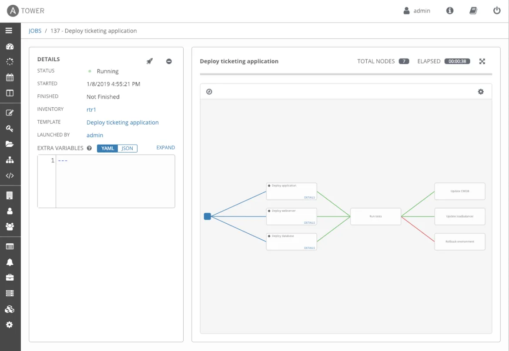This screenshot has height=351, width=509.
Task: Expand the sidebar navigation menu
Action: tap(10, 30)
